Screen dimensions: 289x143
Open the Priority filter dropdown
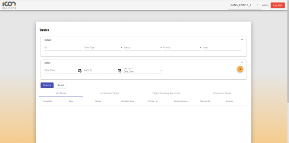(x=182, y=47)
